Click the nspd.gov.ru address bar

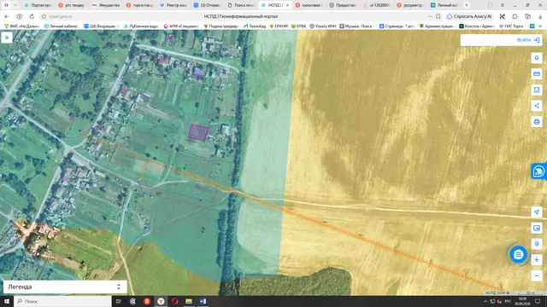[x=61, y=16]
